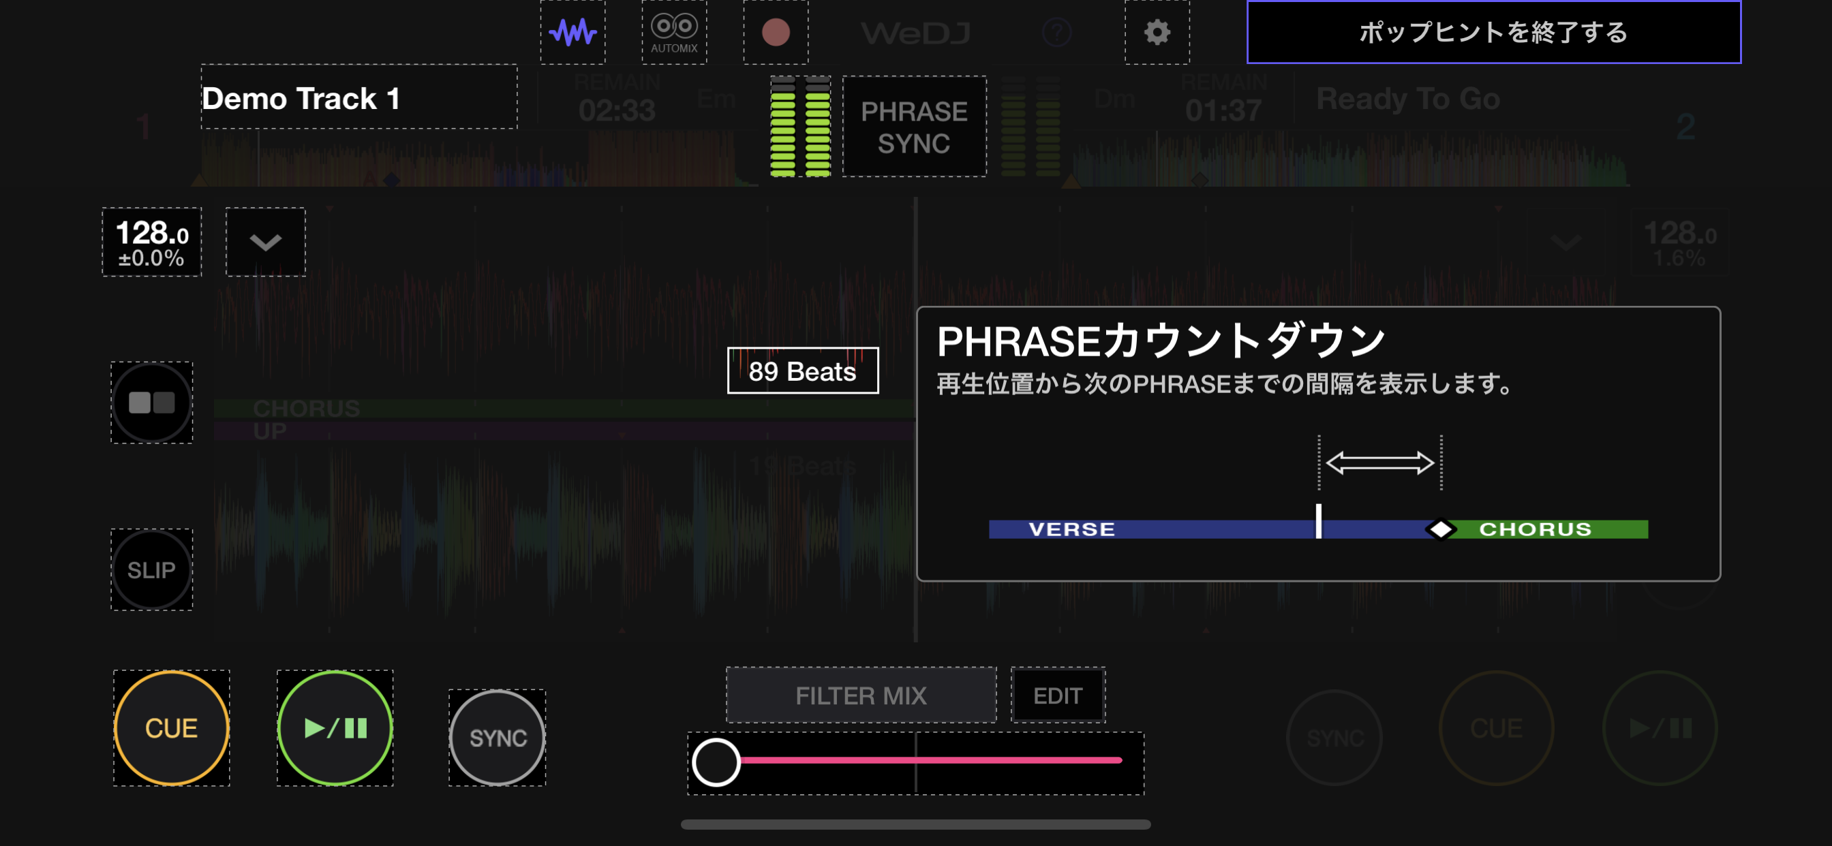Toggle SLIP mode on left deck
The image size is (1832, 846).
(151, 569)
